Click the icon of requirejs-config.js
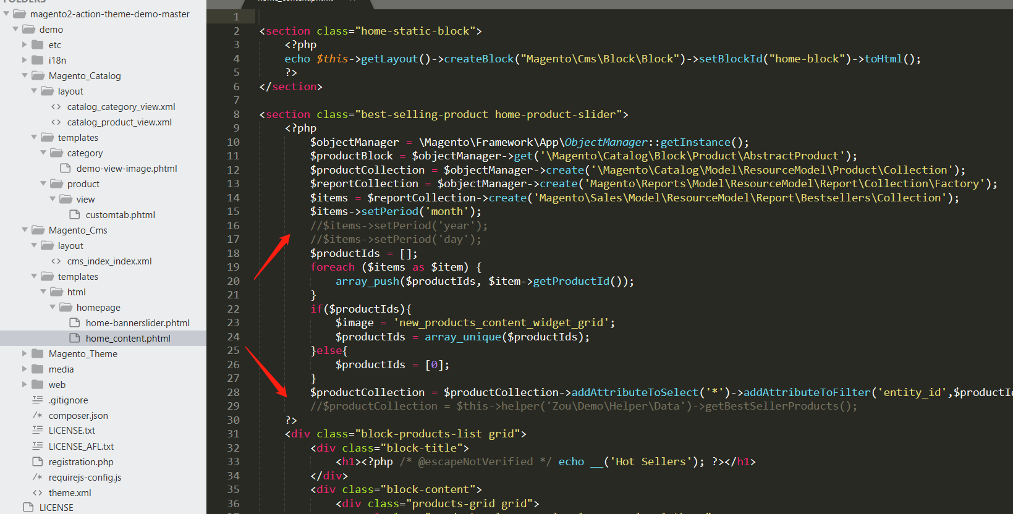This screenshot has width=1013, height=514. 38,477
